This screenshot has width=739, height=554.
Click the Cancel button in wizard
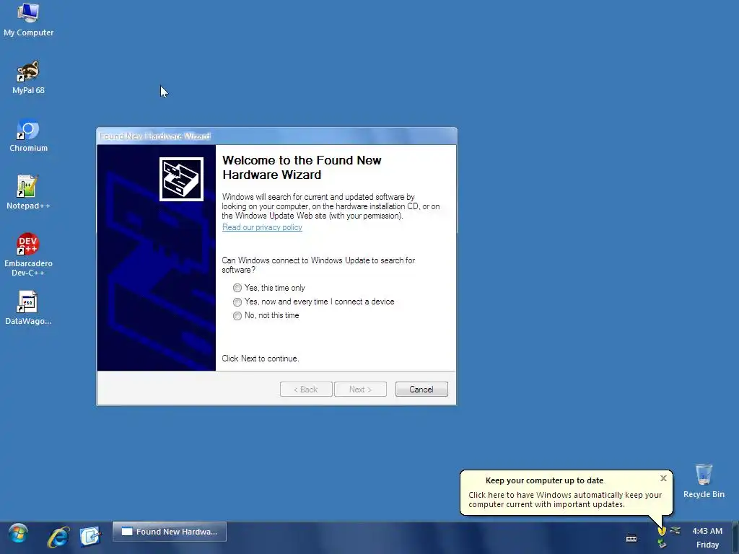click(421, 389)
